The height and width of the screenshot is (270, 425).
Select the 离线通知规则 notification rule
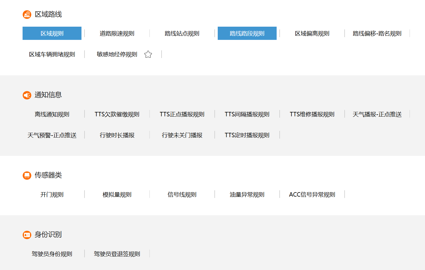[x=52, y=114]
